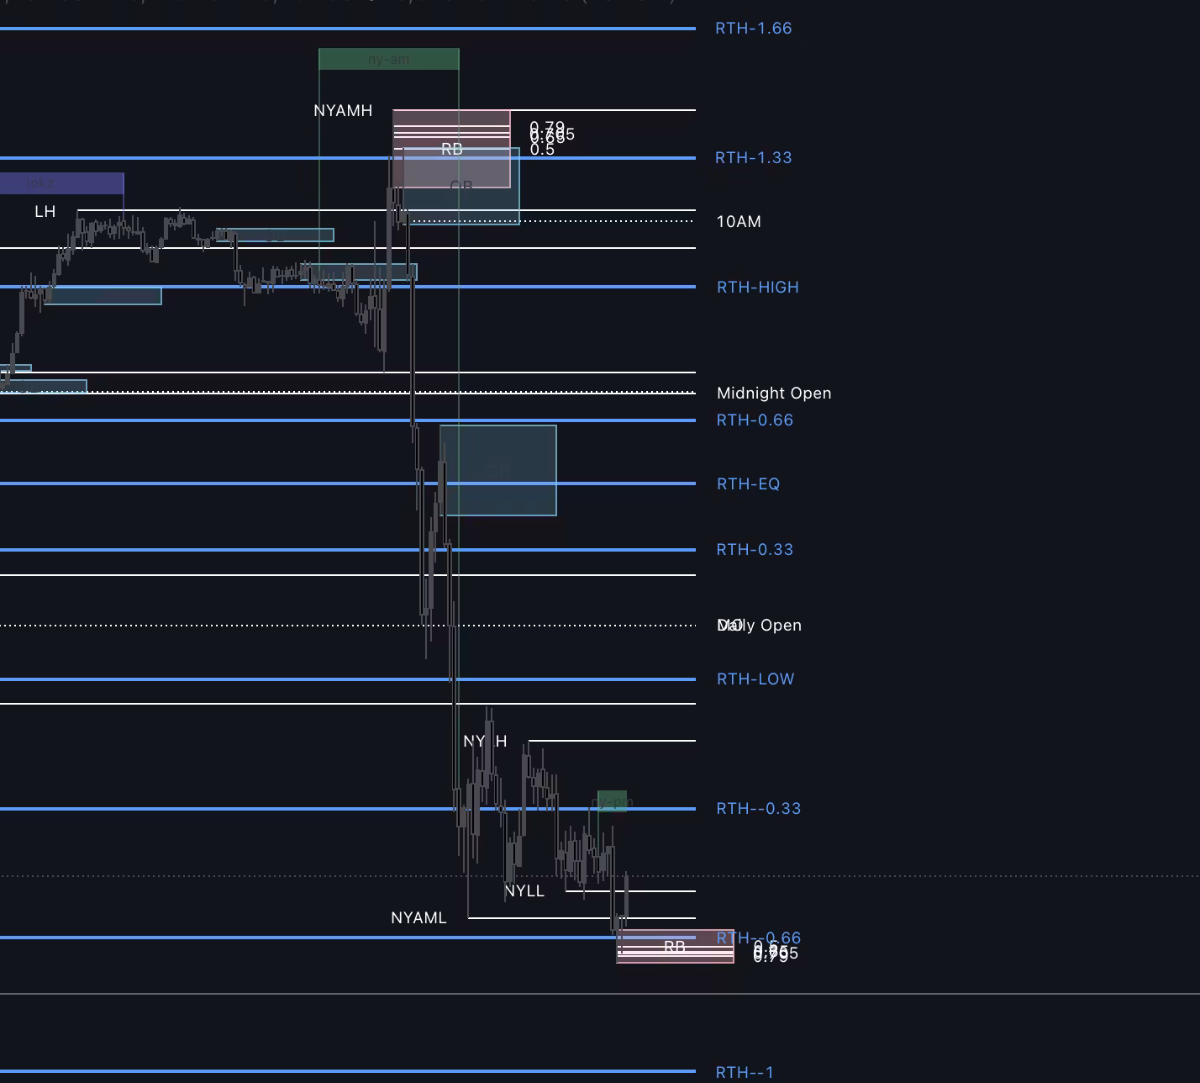Select the purple lokz session box
The height and width of the screenshot is (1083, 1200).
pos(61,182)
